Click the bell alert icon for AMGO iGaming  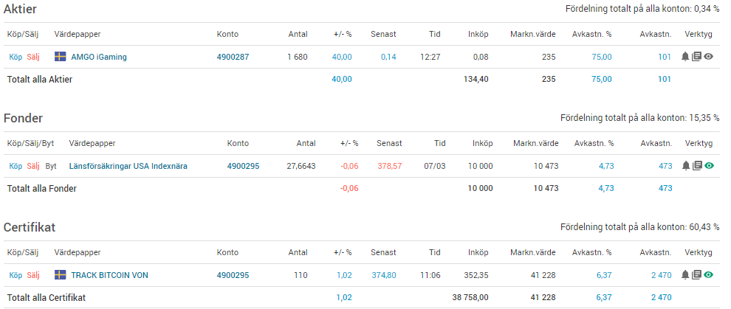click(x=684, y=57)
